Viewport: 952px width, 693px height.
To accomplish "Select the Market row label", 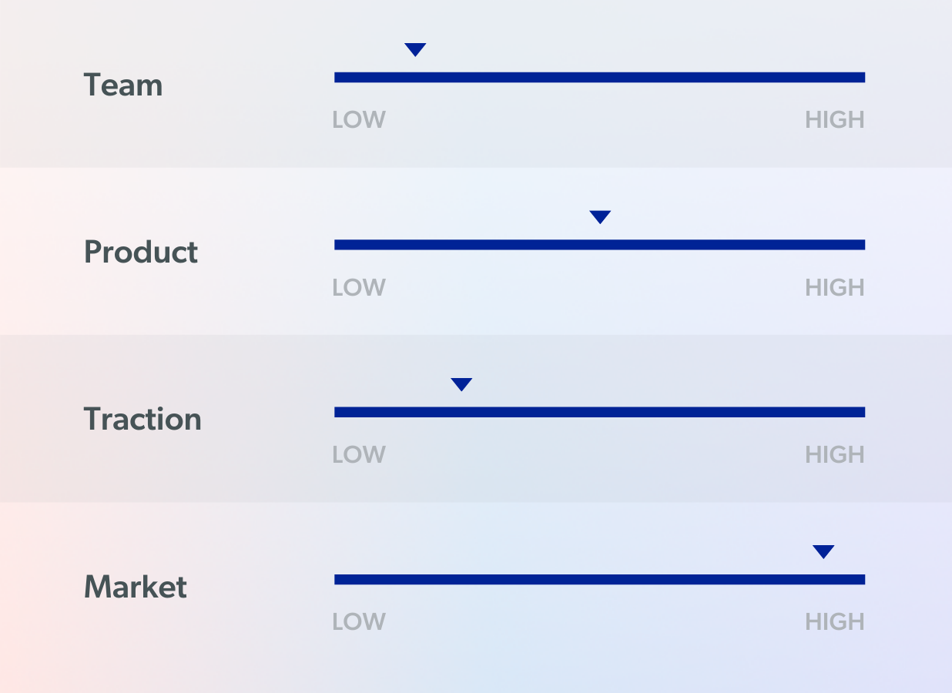I will point(135,587).
